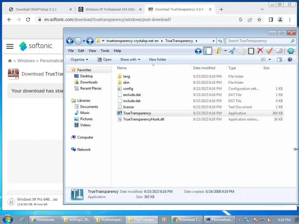Open the address bar history dropdown arrow

213,41
